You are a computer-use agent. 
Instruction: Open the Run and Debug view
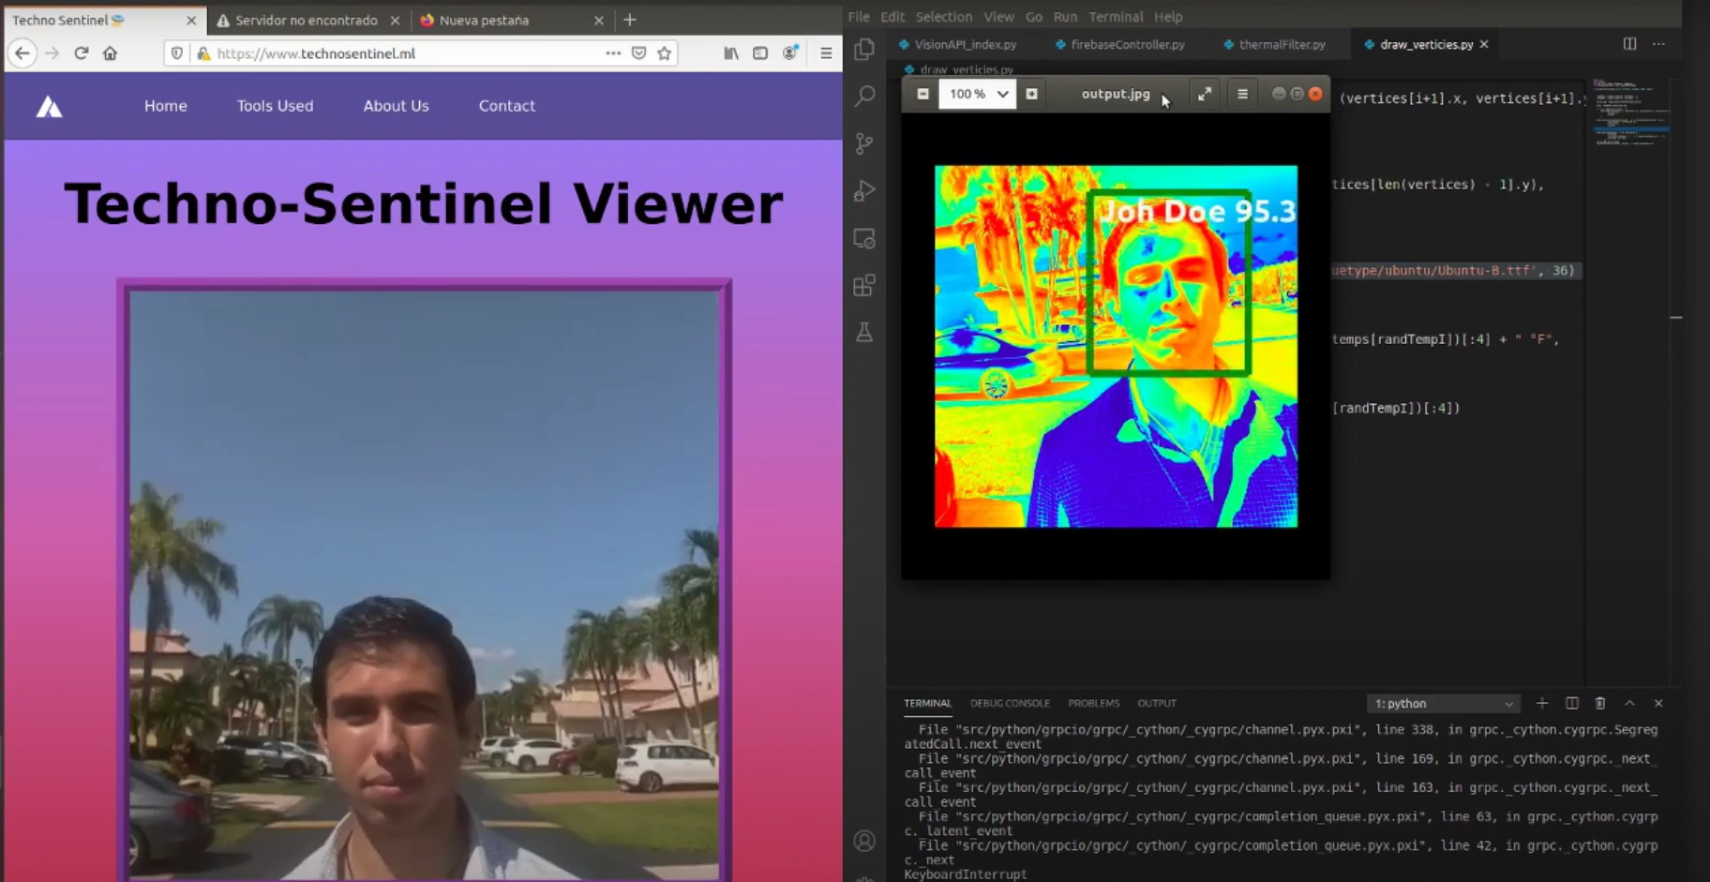864,190
